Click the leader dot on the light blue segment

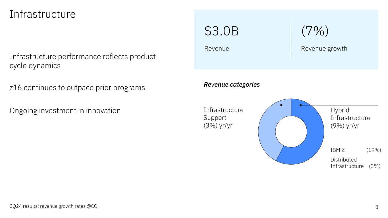tap(281, 105)
